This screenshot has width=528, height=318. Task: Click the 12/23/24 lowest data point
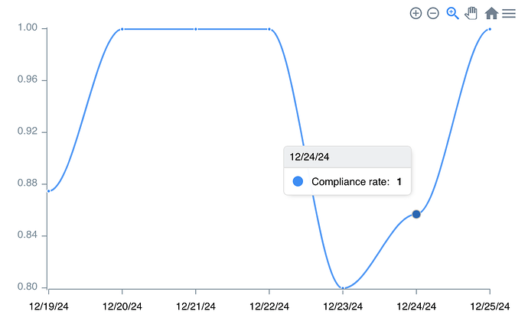pos(343,288)
